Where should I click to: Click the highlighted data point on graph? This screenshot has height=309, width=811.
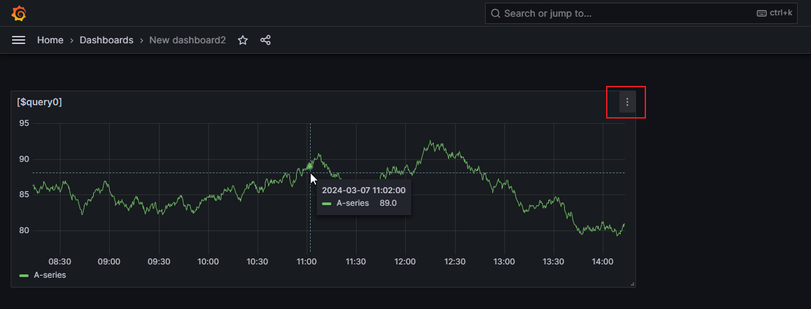(x=309, y=166)
